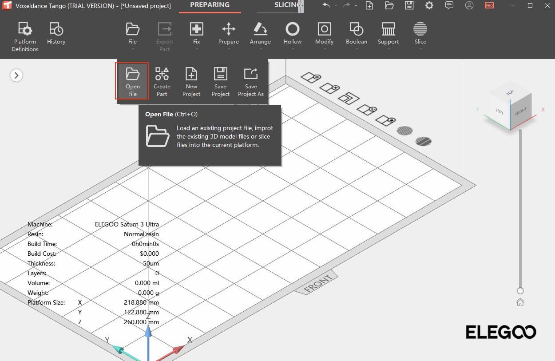
Task: Switch to the PREPARING tab
Action: tap(210, 5)
